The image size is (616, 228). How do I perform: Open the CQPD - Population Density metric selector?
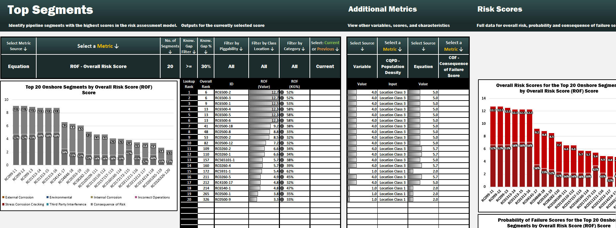(393, 66)
